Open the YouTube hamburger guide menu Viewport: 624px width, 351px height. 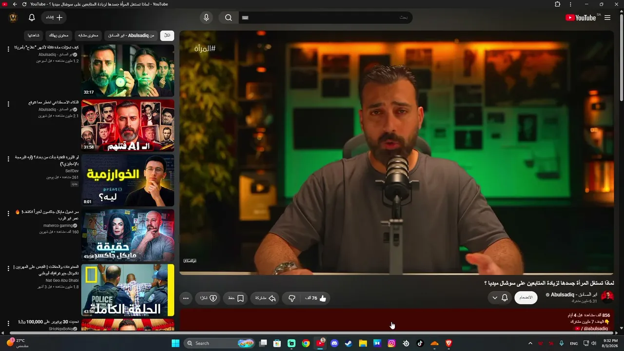(x=607, y=18)
